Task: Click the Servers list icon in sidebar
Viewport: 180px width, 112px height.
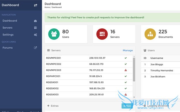Action: pyautogui.click(x=35, y=28)
